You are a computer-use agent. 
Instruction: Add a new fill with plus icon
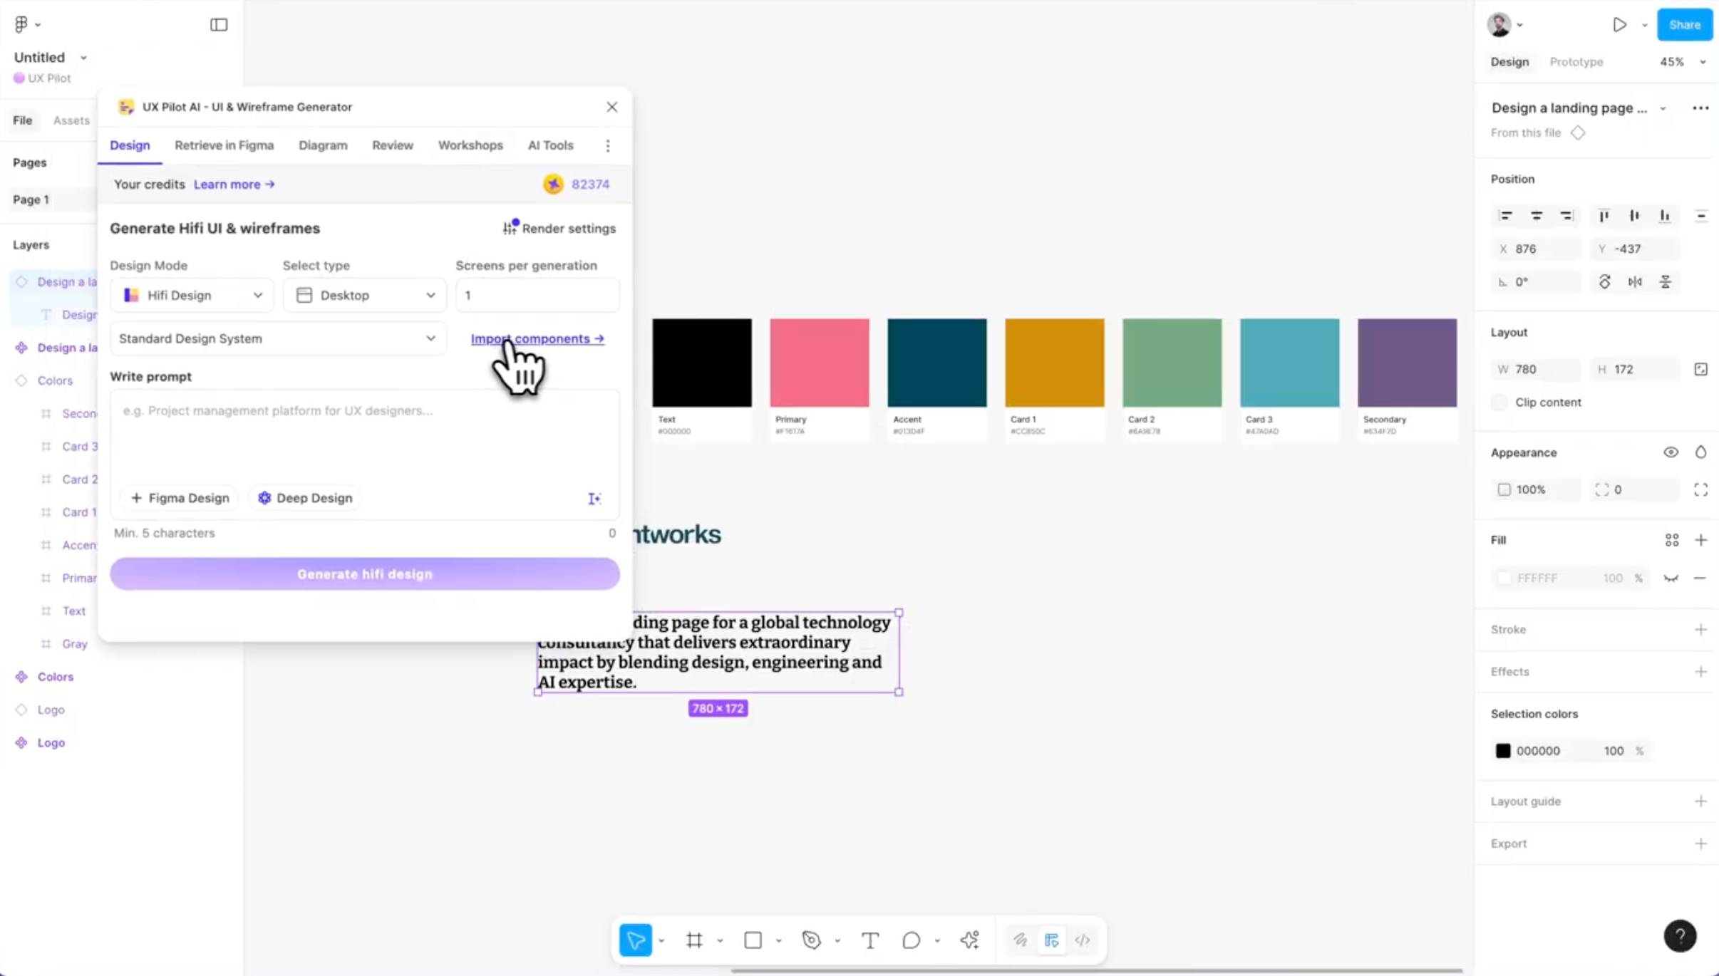[x=1701, y=540]
